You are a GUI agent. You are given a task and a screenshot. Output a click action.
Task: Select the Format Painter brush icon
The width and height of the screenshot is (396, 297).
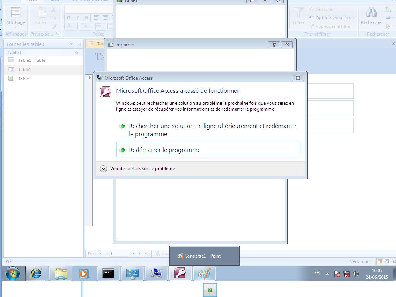click(53, 26)
